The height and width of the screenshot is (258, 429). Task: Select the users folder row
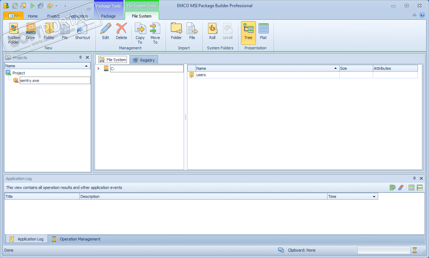click(x=302, y=75)
